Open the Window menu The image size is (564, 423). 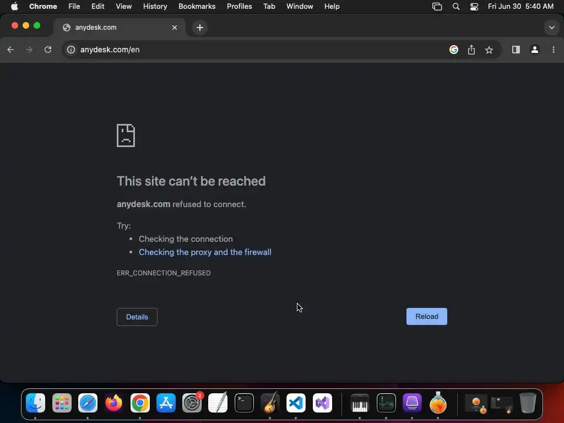(x=300, y=6)
